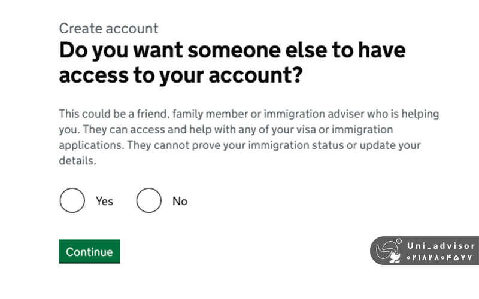Click the "Create account" caption
Image resolution: width=479 pixels, height=299 pixels.
pyautogui.click(x=108, y=28)
